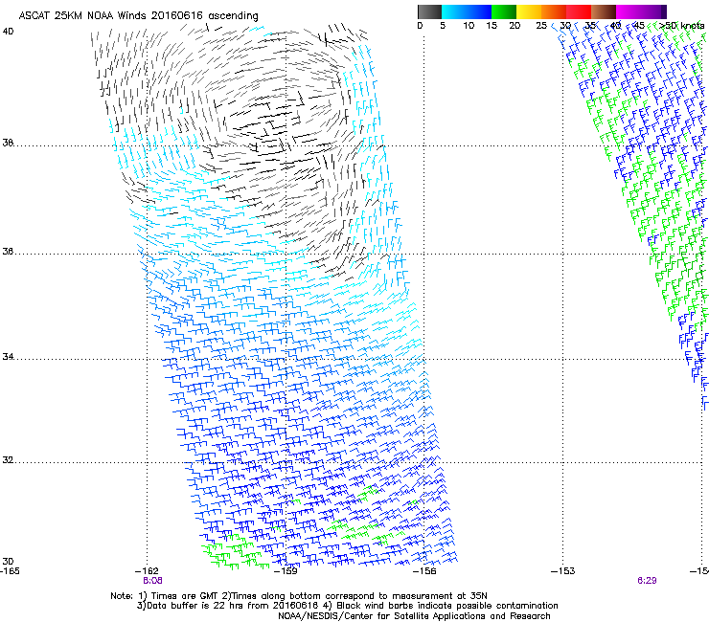This screenshot has width=709, height=622.
Task: Click the "-165" longitude axis label
Action: click(x=10, y=571)
